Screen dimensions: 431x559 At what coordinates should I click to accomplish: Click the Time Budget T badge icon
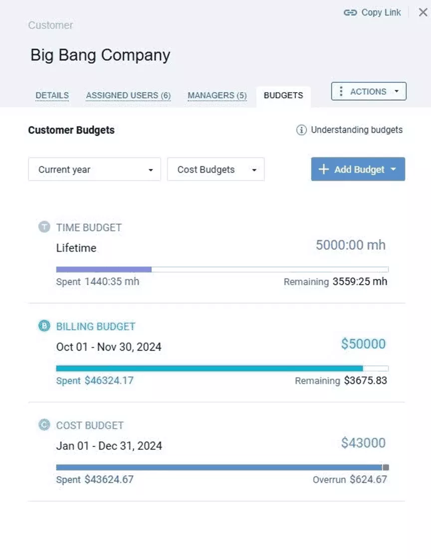(x=44, y=227)
